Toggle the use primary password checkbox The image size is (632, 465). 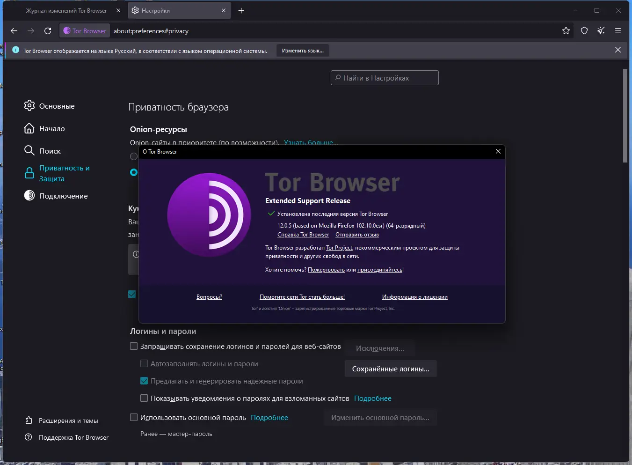click(134, 417)
